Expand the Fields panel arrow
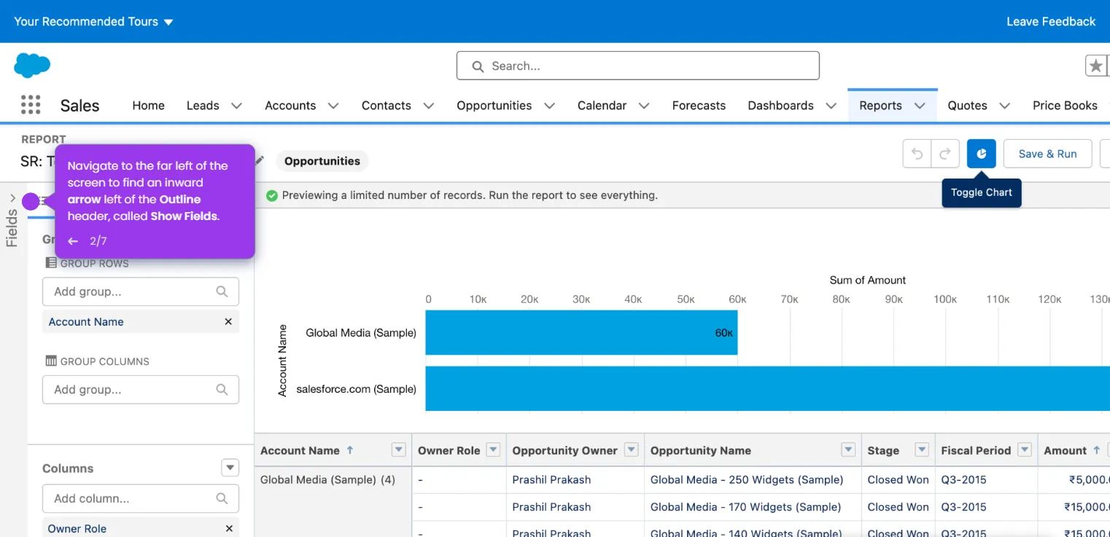 12,197
